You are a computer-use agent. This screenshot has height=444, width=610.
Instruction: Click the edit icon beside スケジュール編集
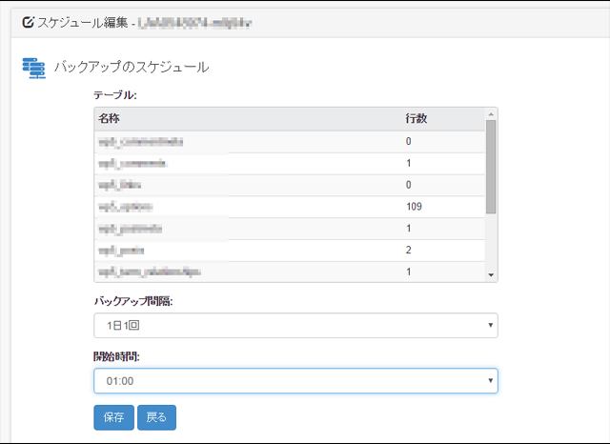coord(28,21)
